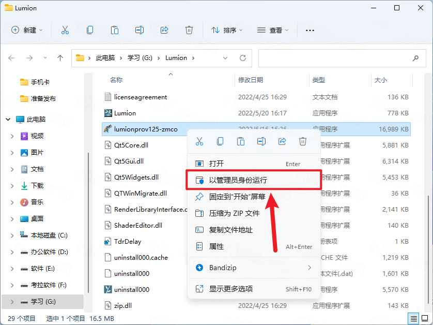
Task: Open recent locations dropdown chevron
Action: point(45,58)
